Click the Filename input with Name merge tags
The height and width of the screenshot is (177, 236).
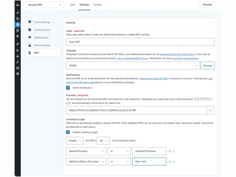point(136,110)
